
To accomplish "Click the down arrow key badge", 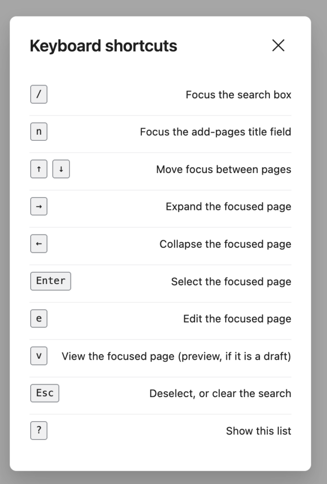I will (61, 169).
